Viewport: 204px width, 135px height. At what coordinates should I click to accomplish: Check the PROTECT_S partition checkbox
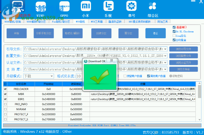5,119
